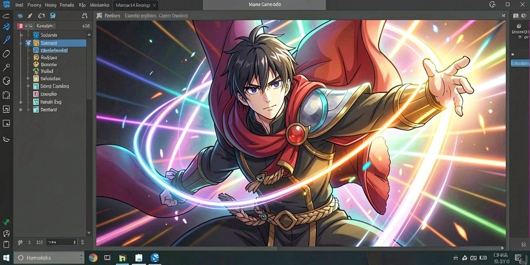Open the first menu in menu bar
This screenshot has height=265, width=530.
19,5
